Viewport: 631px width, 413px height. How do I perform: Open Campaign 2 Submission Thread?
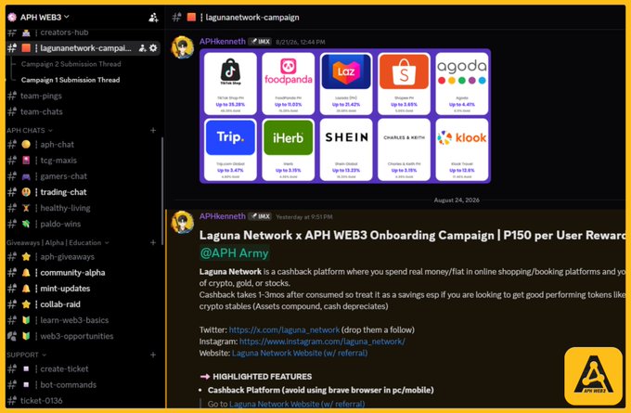click(x=71, y=64)
